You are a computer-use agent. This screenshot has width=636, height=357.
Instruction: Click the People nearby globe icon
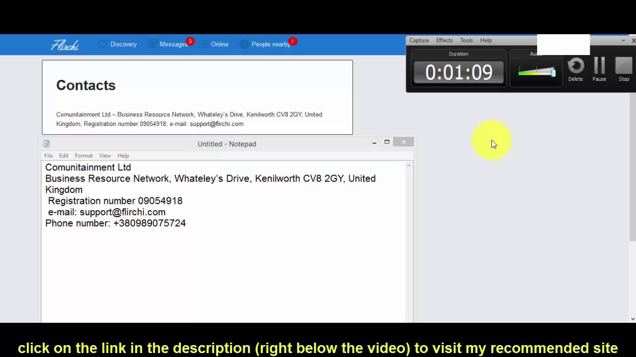coord(244,44)
